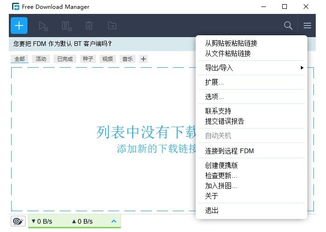Expand 导出/导入 submenu arrow
This screenshot has width=326, height=232.
302,68
